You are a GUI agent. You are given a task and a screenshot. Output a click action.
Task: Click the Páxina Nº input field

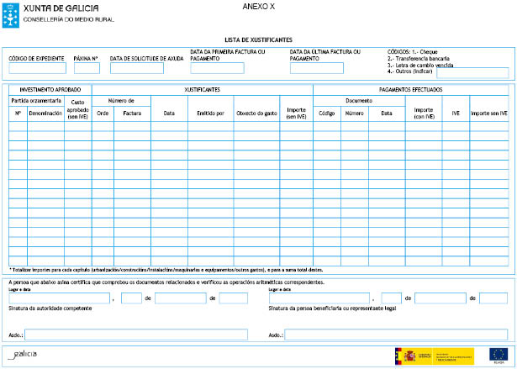click(87, 68)
